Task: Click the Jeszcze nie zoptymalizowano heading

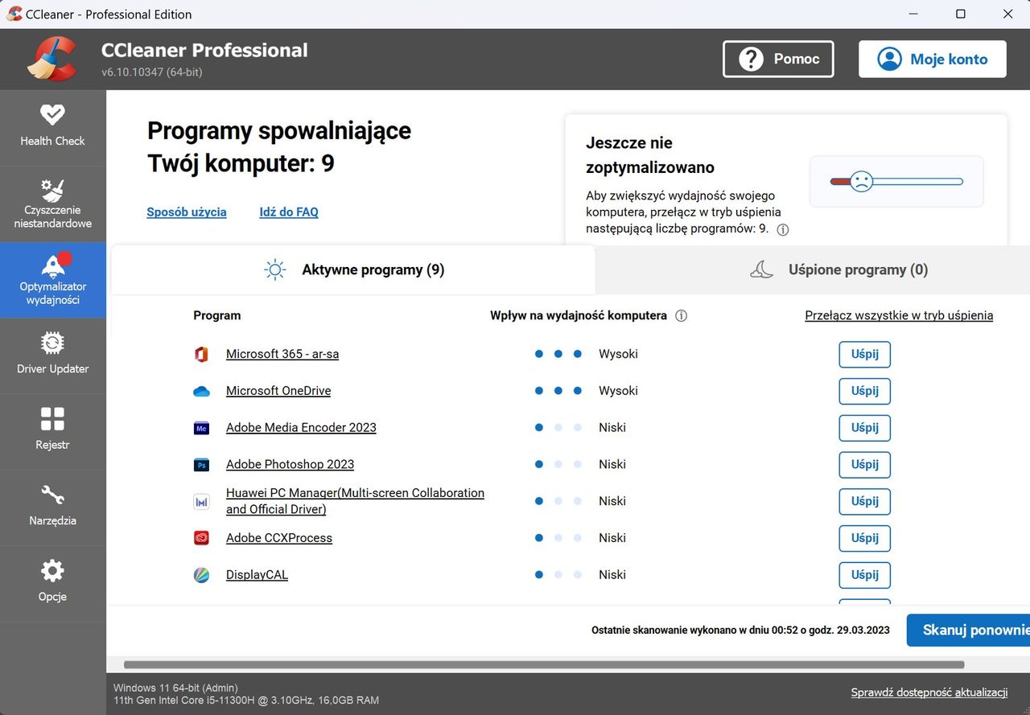Action: tap(650, 155)
